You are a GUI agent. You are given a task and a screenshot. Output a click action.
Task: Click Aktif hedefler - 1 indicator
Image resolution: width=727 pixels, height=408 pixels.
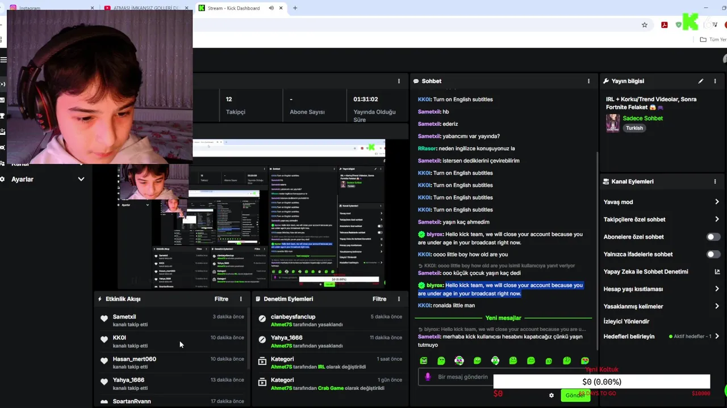[x=691, y=336]
